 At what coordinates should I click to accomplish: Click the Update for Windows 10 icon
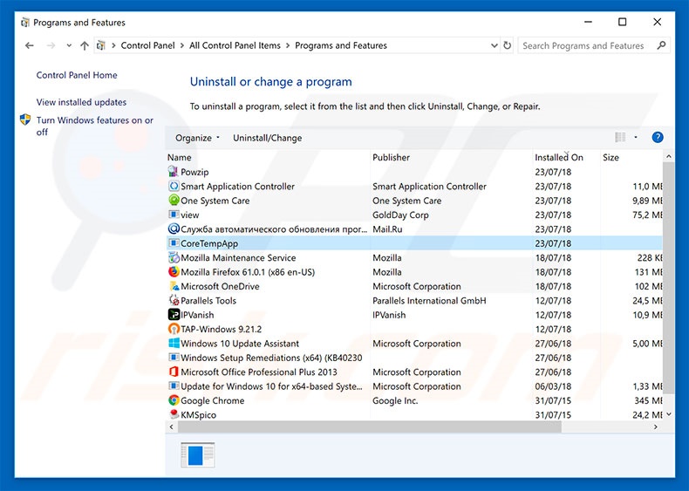(174, 386)
